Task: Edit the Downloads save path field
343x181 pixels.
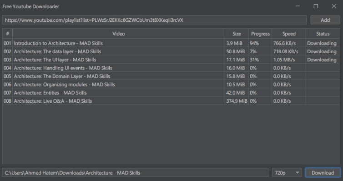Action: tap(135, 173)
